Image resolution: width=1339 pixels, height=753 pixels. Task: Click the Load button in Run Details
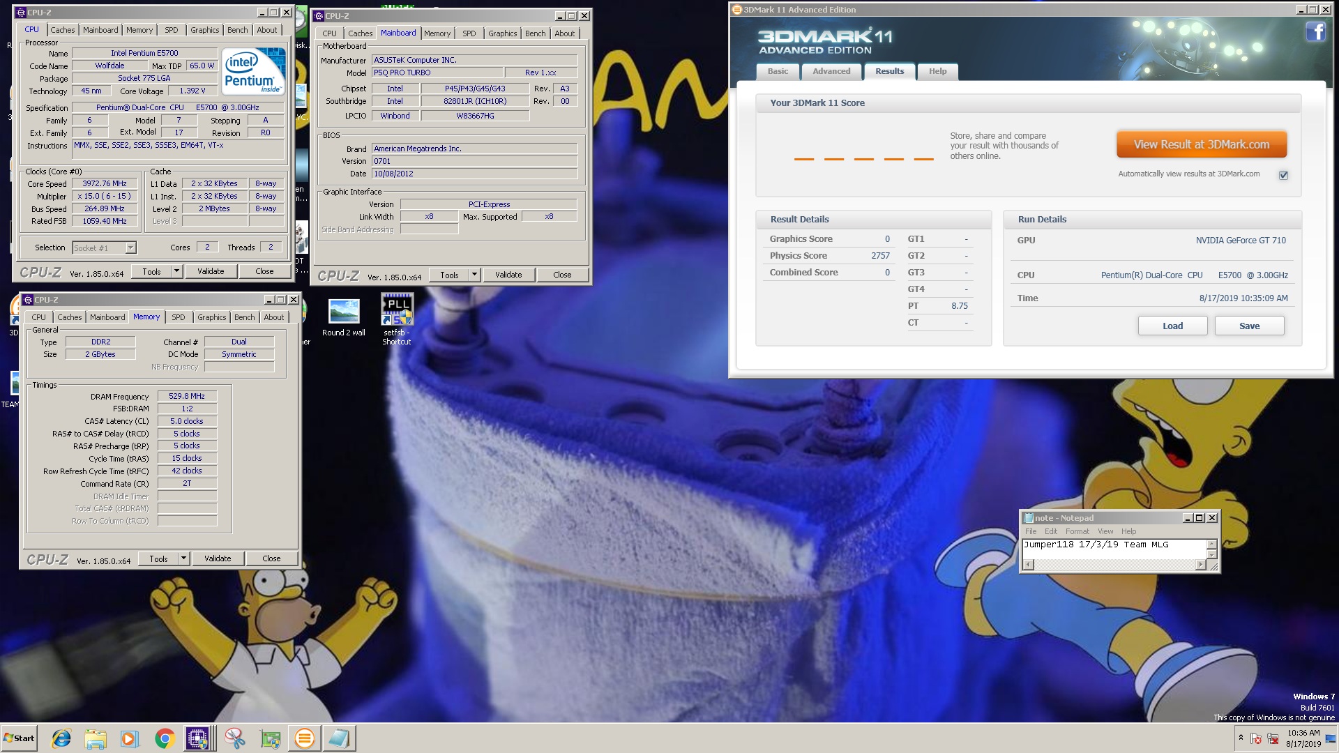pos(1172,326)
